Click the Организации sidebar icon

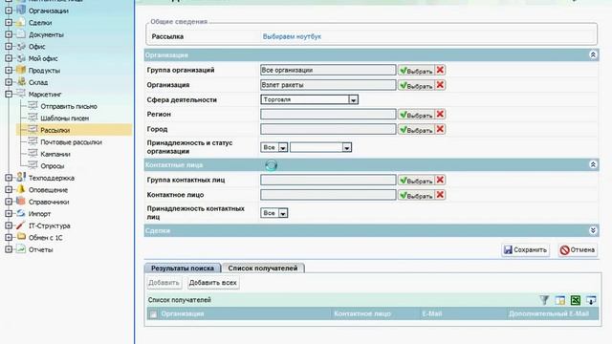click(21, 11)
